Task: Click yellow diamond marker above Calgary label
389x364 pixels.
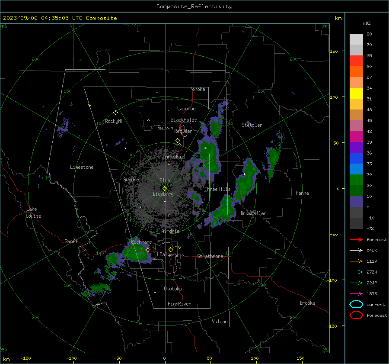Action: coord(171,249)
